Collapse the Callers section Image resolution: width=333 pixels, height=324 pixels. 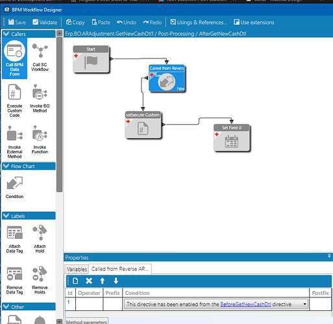[x=6, y=34]
